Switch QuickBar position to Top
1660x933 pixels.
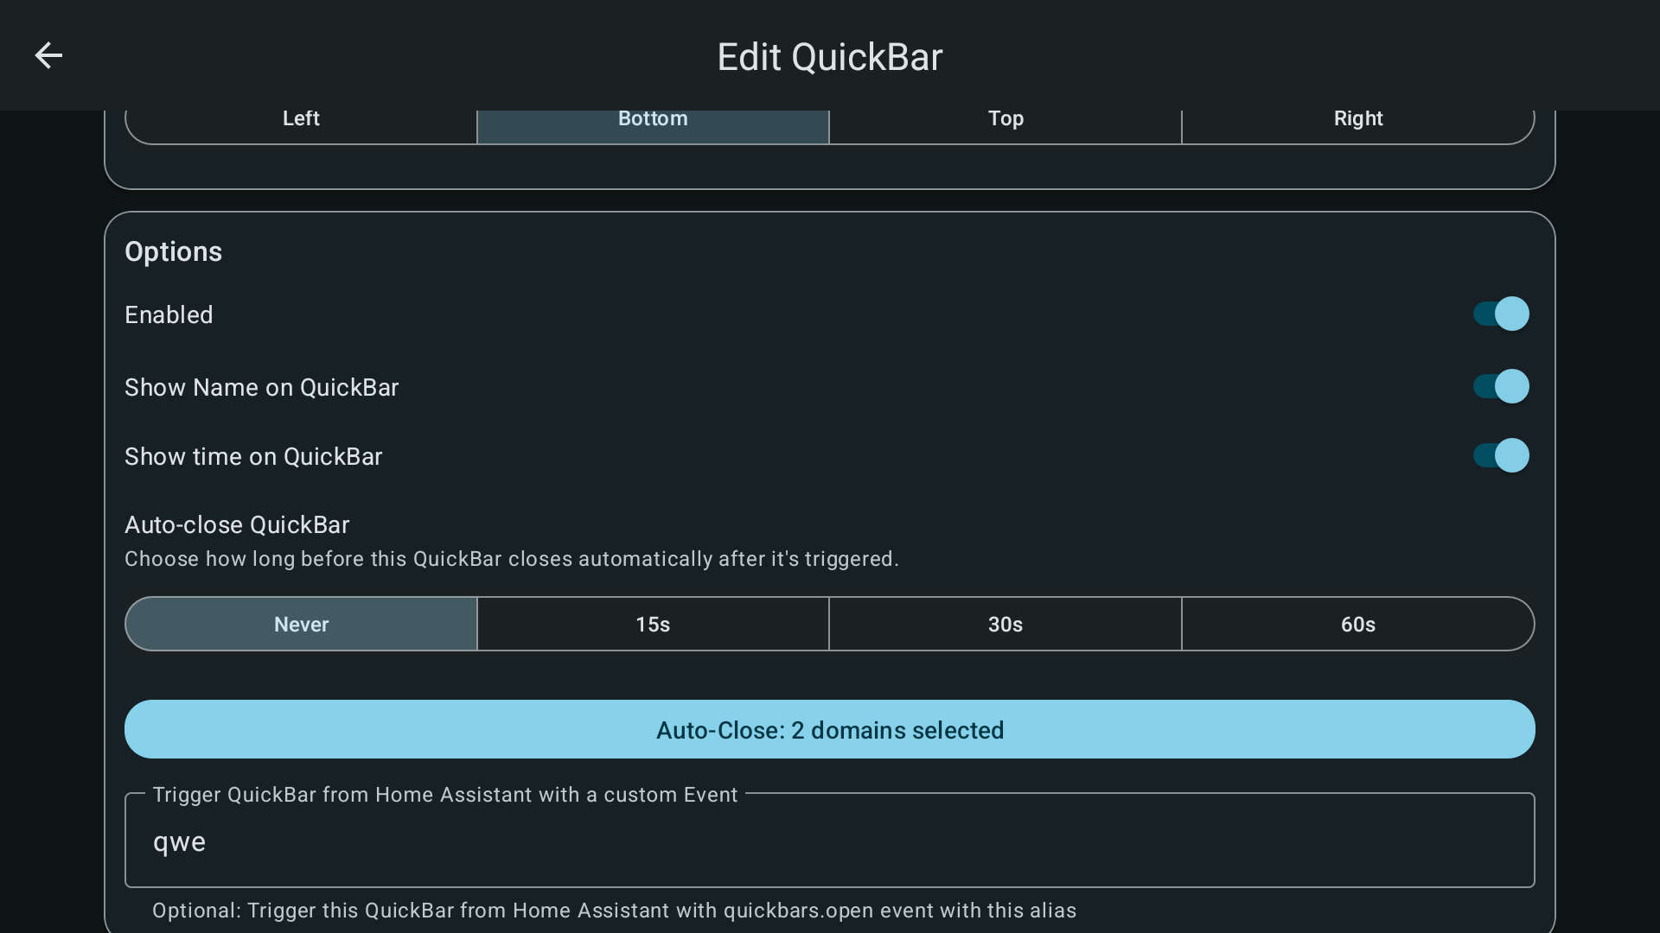click(x=1006, y=121)
